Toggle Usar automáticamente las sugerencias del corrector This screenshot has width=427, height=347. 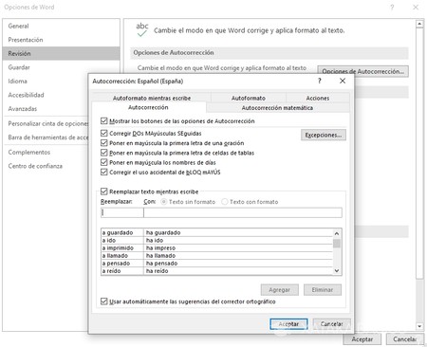click(103, 301)
